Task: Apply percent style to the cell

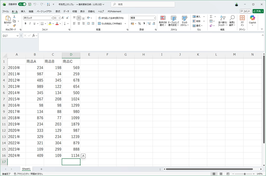Action: 139,24
